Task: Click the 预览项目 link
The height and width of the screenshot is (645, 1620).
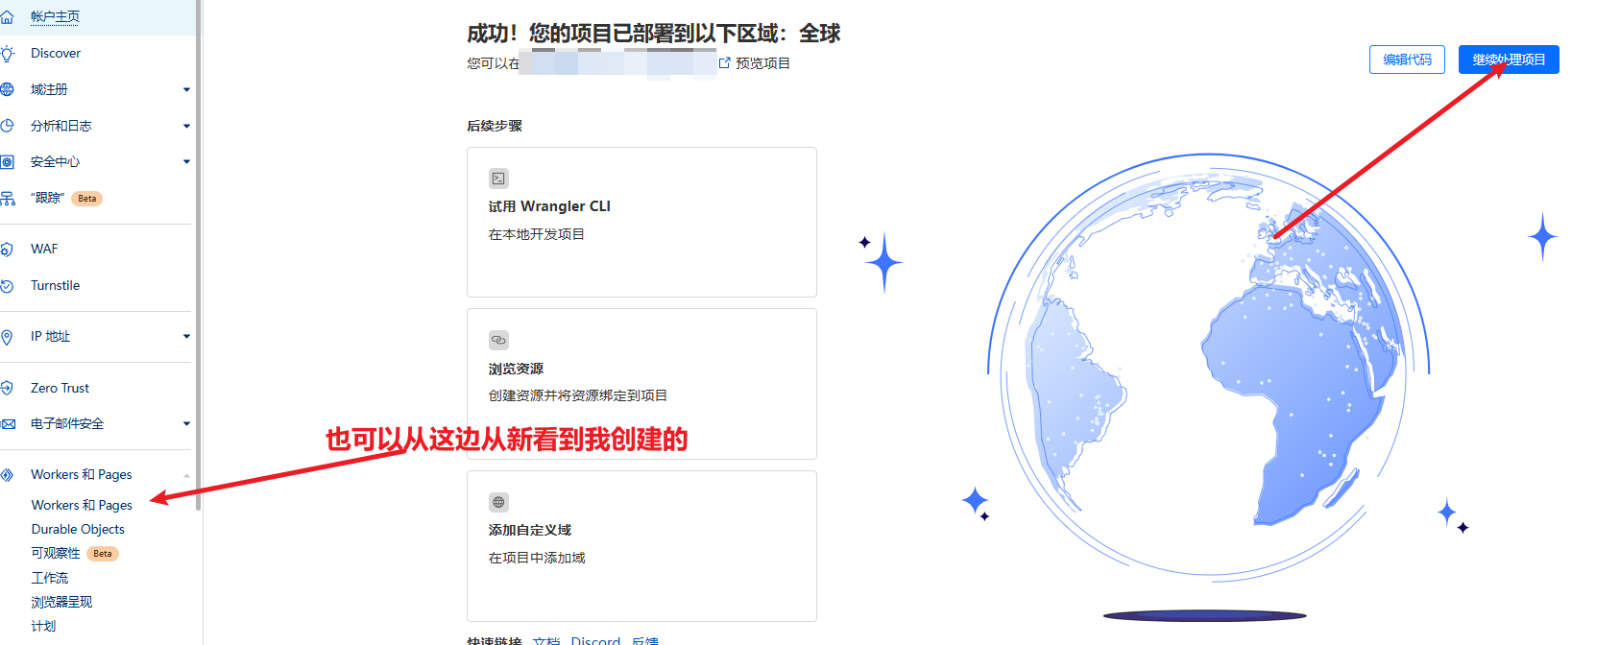Action: tap(762, 63)
